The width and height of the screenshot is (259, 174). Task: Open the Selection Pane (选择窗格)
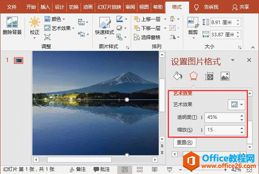(147, 37)
